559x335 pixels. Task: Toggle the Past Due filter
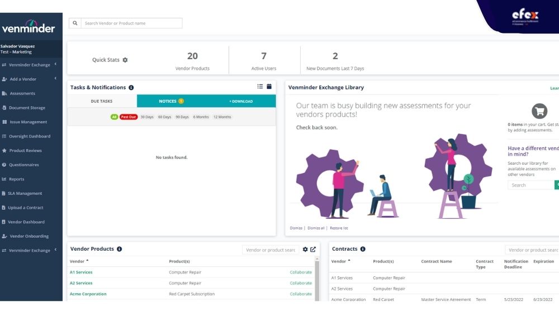click(129, 117)
